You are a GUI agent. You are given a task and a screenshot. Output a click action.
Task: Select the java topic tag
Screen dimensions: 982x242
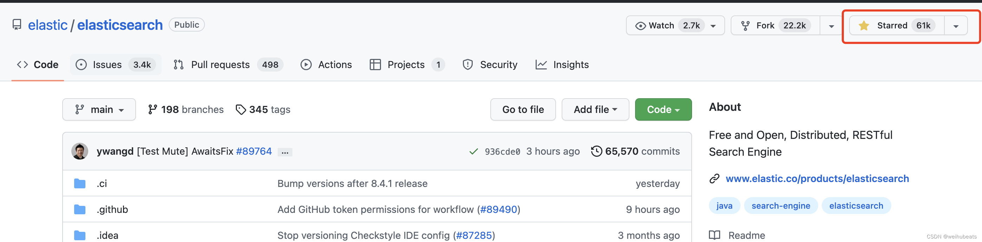(x=724, y=206)
